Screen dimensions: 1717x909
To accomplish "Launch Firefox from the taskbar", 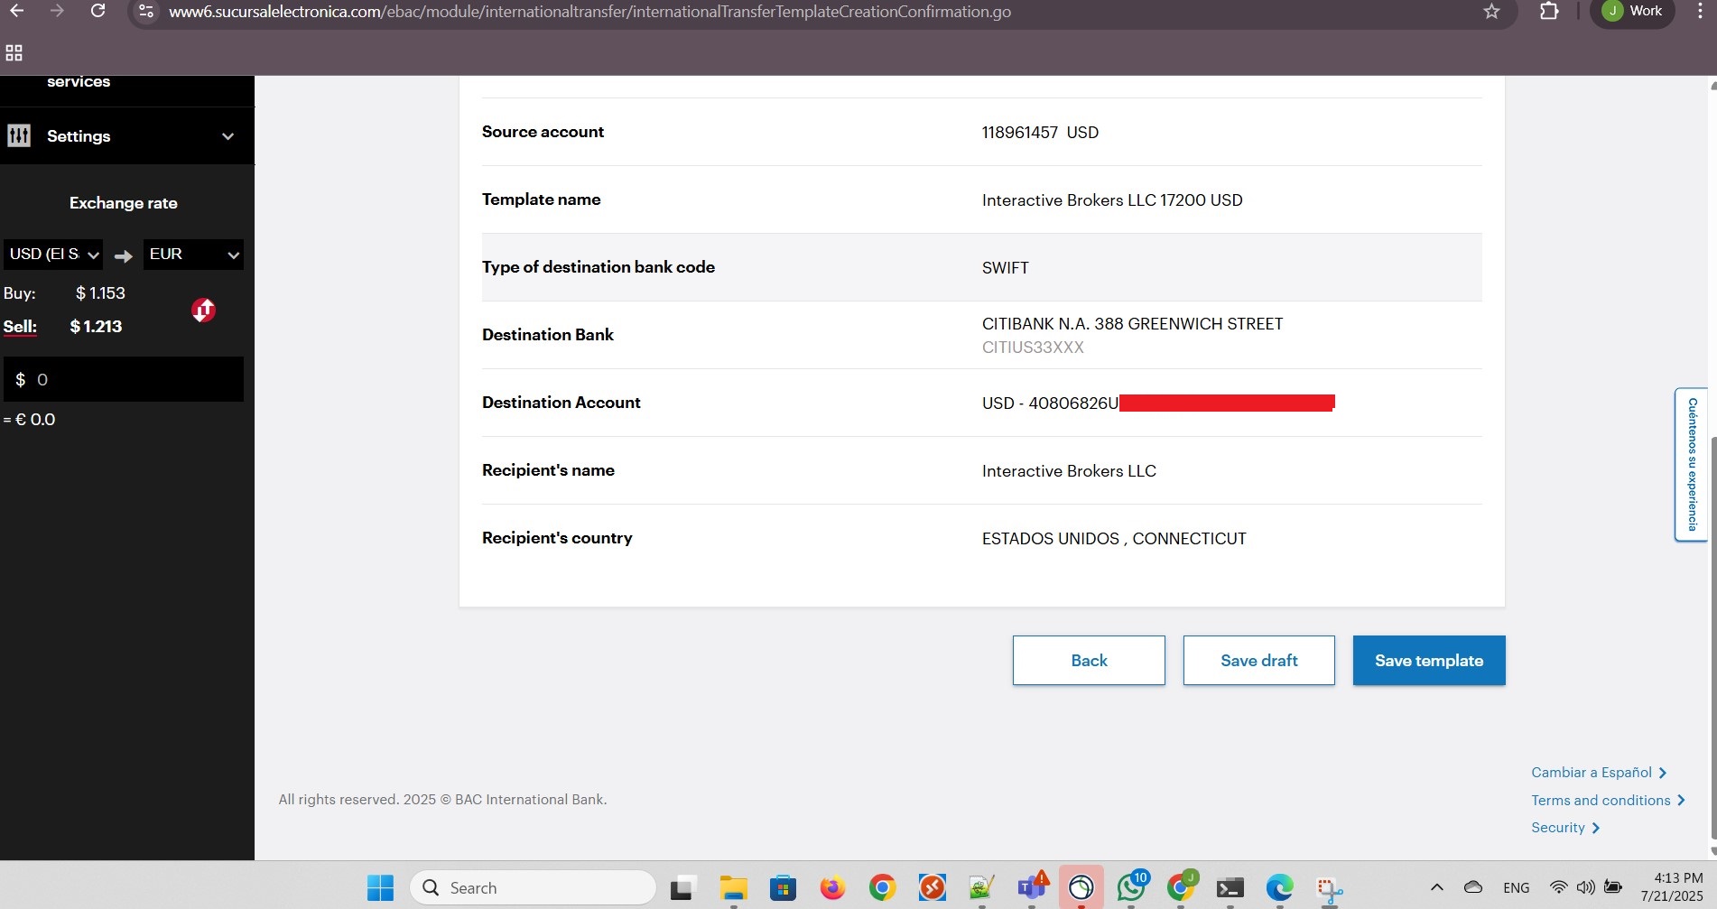I will click(832, 888).
